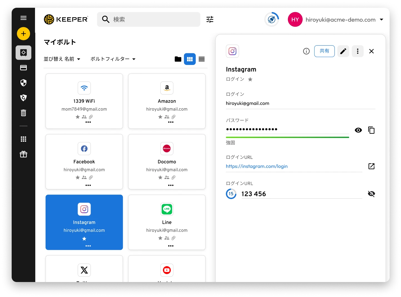The image size is (401, 297).
Task: Open advanced search filter sliders icon
Action: 210,19
